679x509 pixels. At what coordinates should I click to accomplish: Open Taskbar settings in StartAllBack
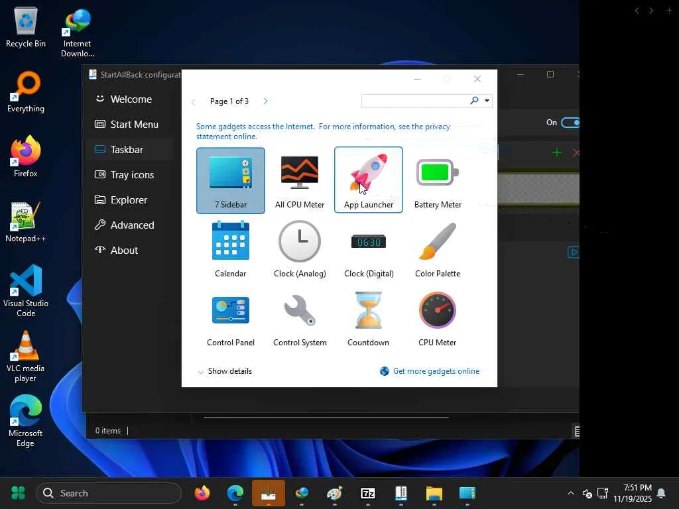[131, 149]
